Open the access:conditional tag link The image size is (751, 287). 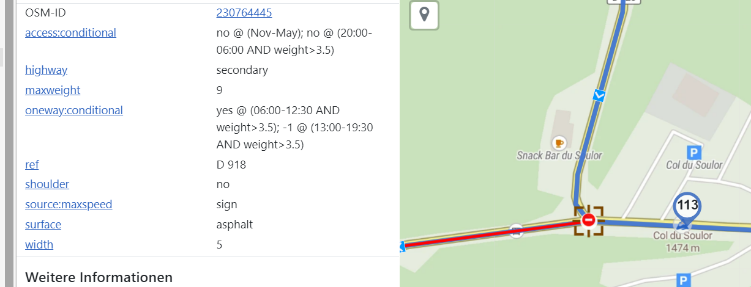point(70,32)
